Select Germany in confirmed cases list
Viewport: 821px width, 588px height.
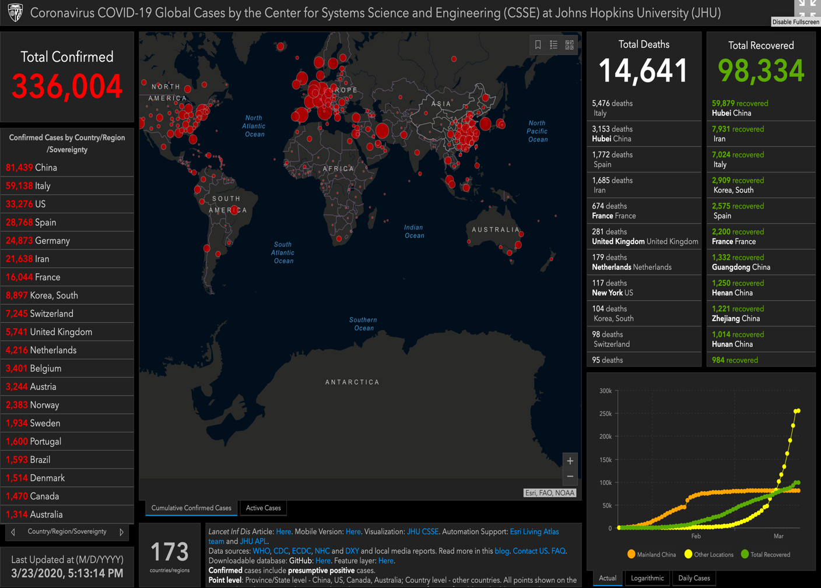(67, 241)
